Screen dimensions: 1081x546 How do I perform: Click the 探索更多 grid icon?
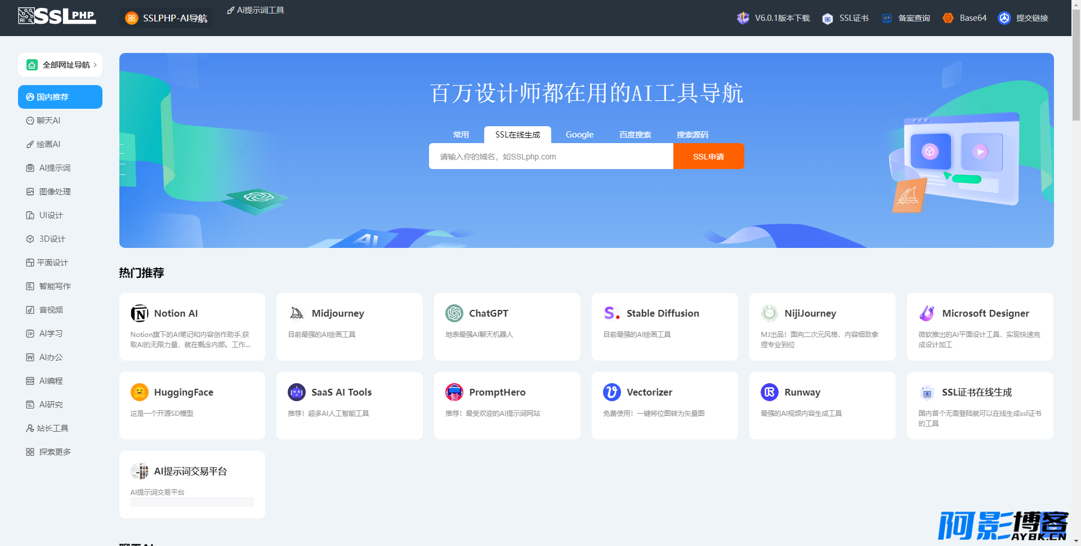coord(30,452)
